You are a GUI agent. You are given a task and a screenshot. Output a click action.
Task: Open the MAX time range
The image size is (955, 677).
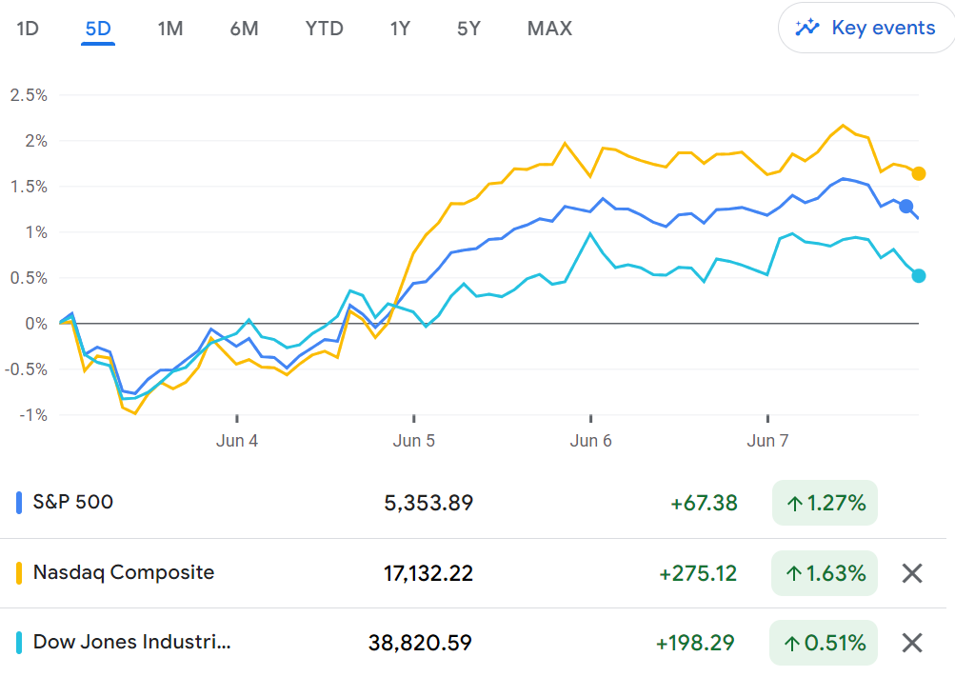coord(549,29)
